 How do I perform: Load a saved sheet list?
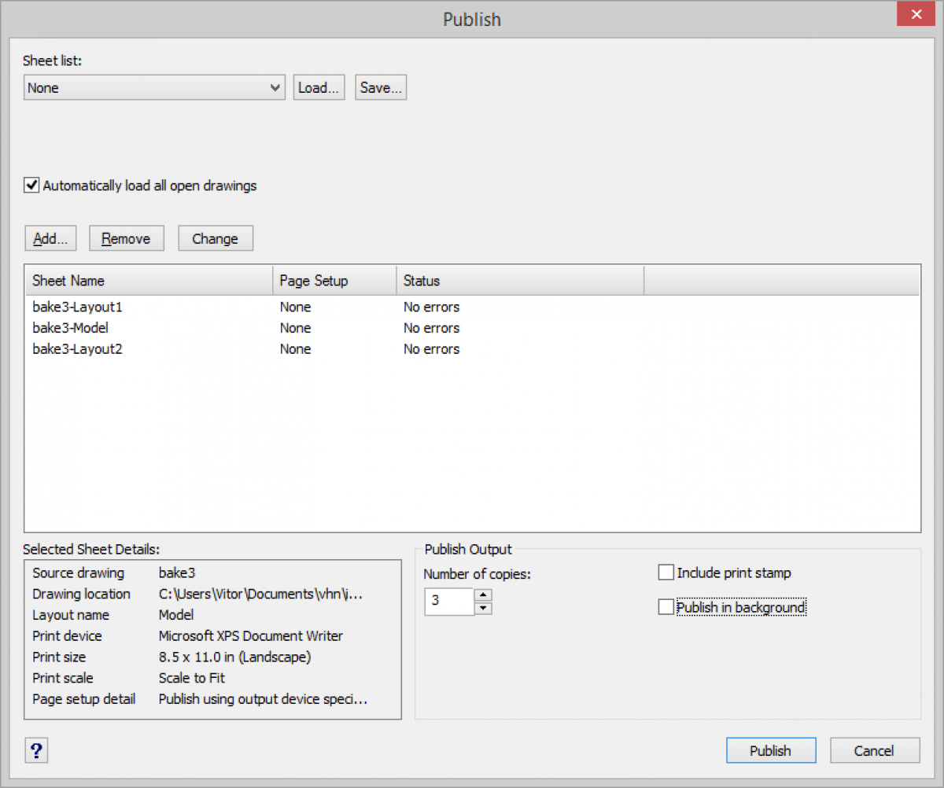coord(319,87)
